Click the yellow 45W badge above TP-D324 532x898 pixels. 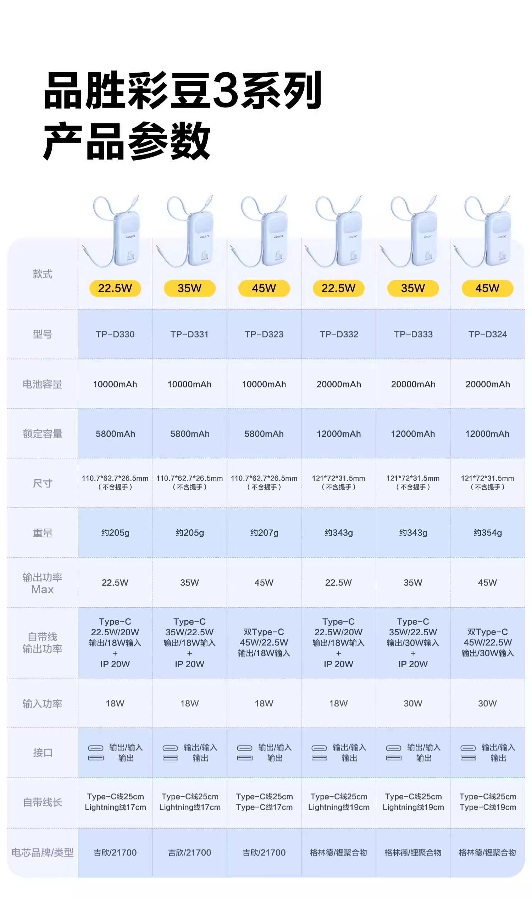pyautogui.click(x=487, y=288)
